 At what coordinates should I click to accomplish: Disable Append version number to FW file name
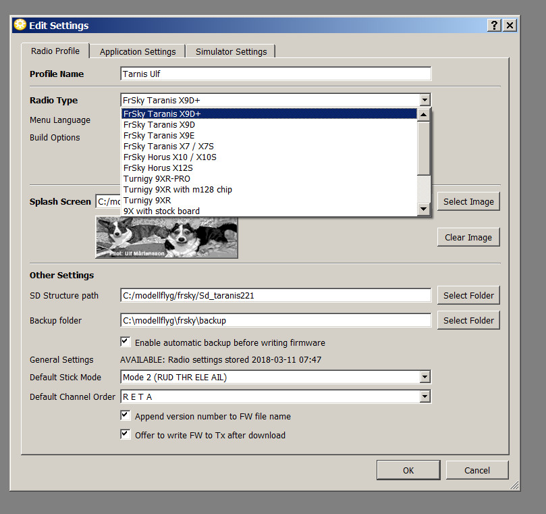[126, 415]
